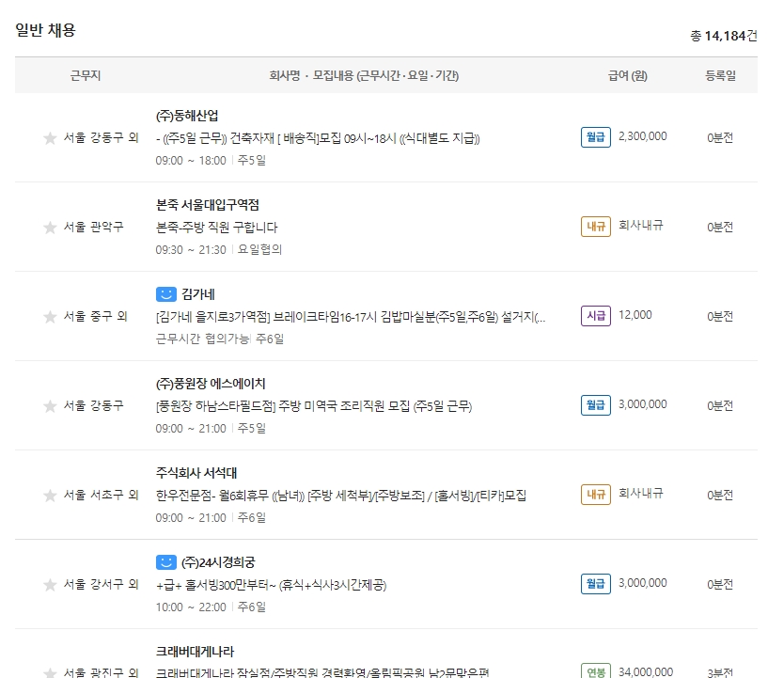Star the (주)동해산업 job listing
The height and width of the screenshot is (678, 768).
click(x=50, y=138)
